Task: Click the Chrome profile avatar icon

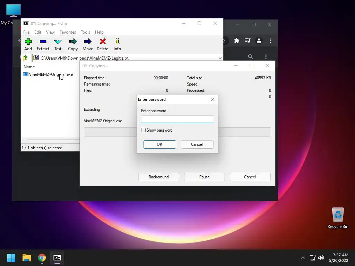Action: 259,41
